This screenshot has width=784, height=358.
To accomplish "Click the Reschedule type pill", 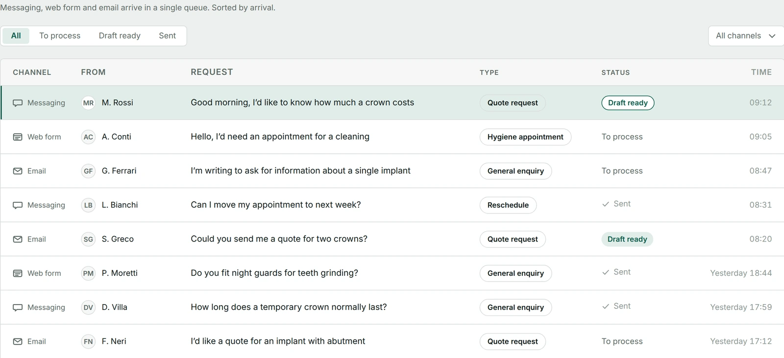I will [508, 205].
